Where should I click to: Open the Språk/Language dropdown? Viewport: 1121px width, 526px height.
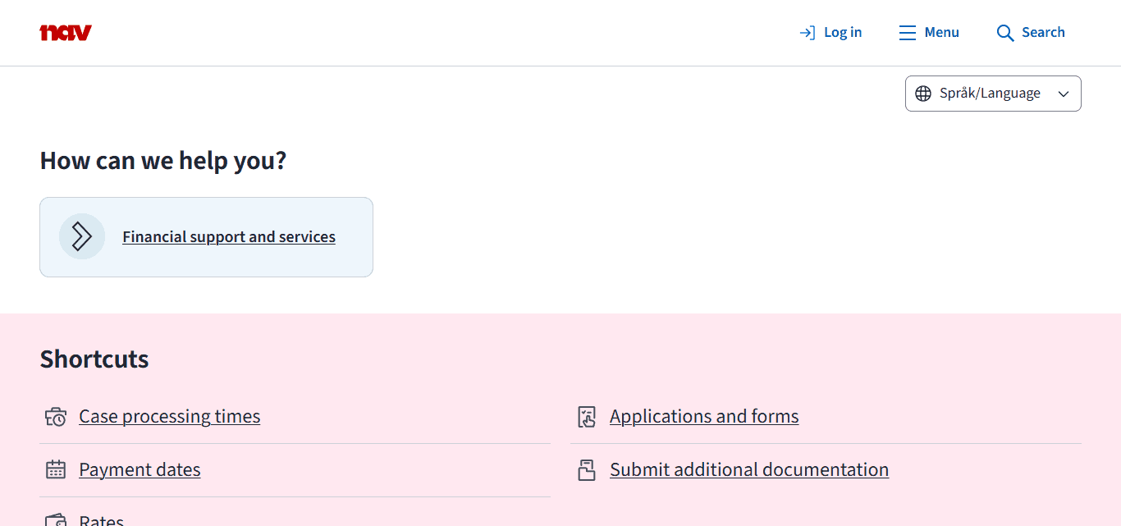point(993,94)
